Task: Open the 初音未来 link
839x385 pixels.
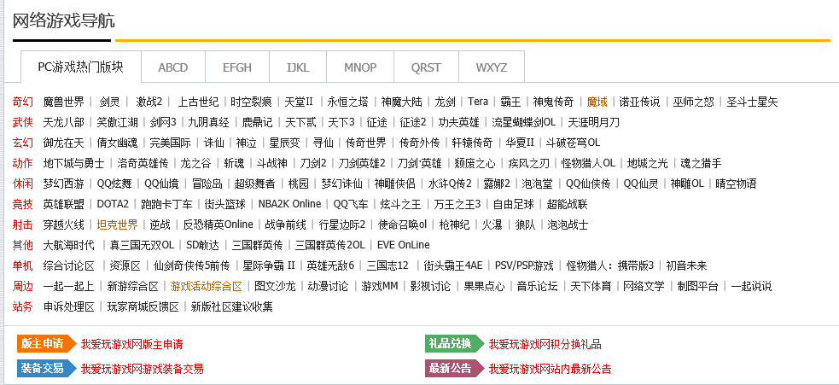Action: coord(686,265)
